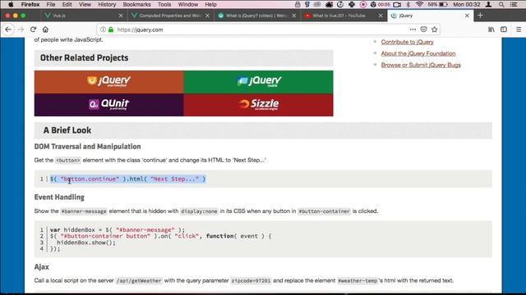Open the jQuery Mobile project banner
Image resolution: width=526 pixels, height=295 pixels.
pos(258,82)
